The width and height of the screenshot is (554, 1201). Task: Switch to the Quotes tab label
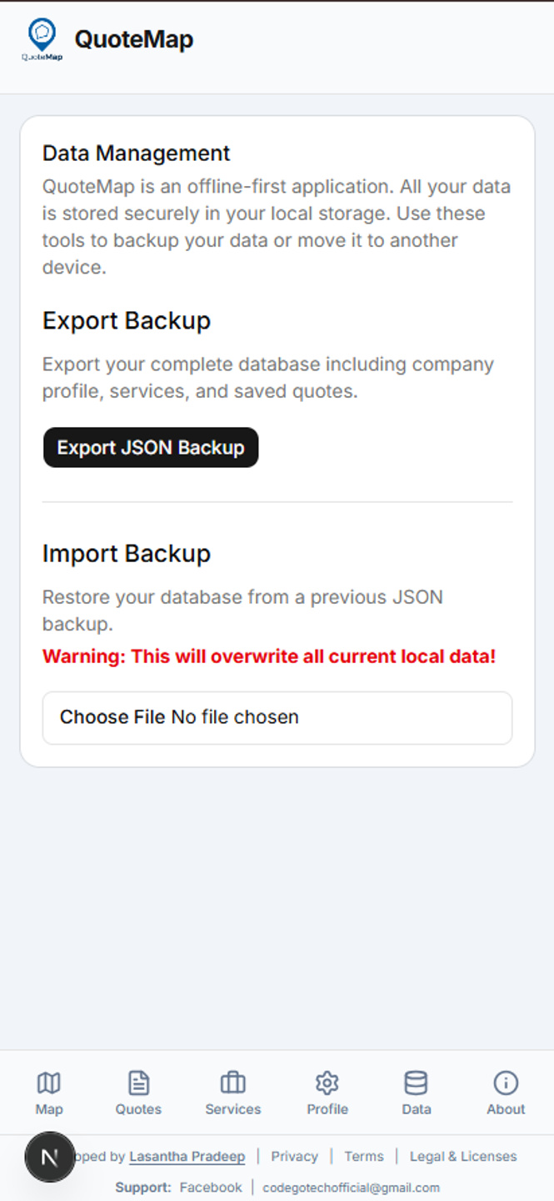pyautogui.click(x=138, y=1109)
